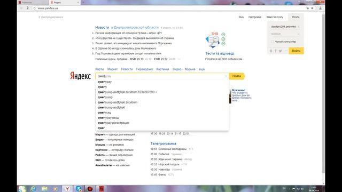Pick the 'qwertyuiop' suggestion

coord(162,97)
